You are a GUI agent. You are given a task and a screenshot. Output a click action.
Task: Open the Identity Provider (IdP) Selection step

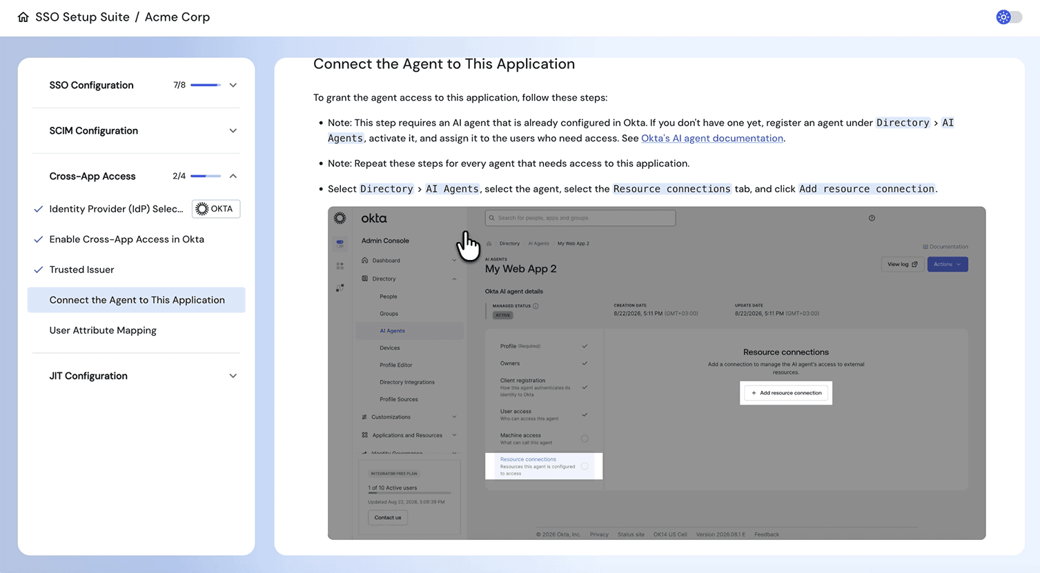[116, 209]
